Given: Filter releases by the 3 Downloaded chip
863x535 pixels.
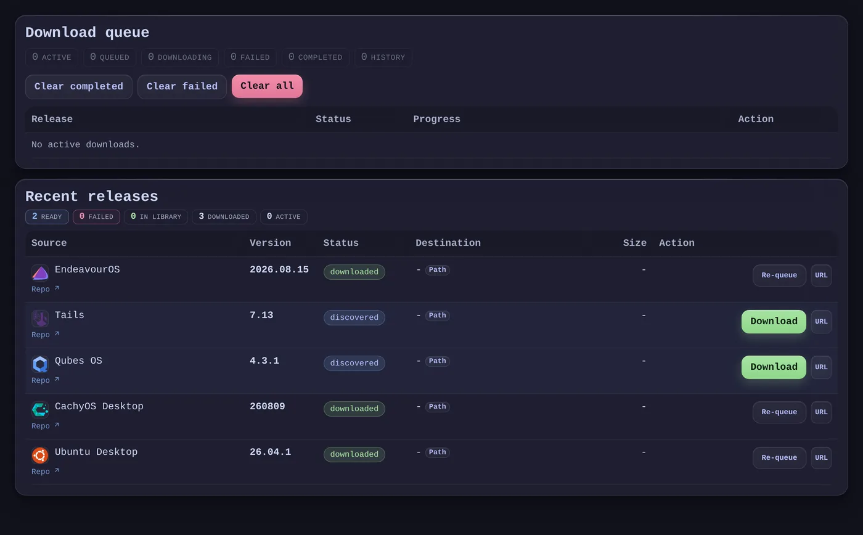Looking at the screenshot, I should coord(224,217).
